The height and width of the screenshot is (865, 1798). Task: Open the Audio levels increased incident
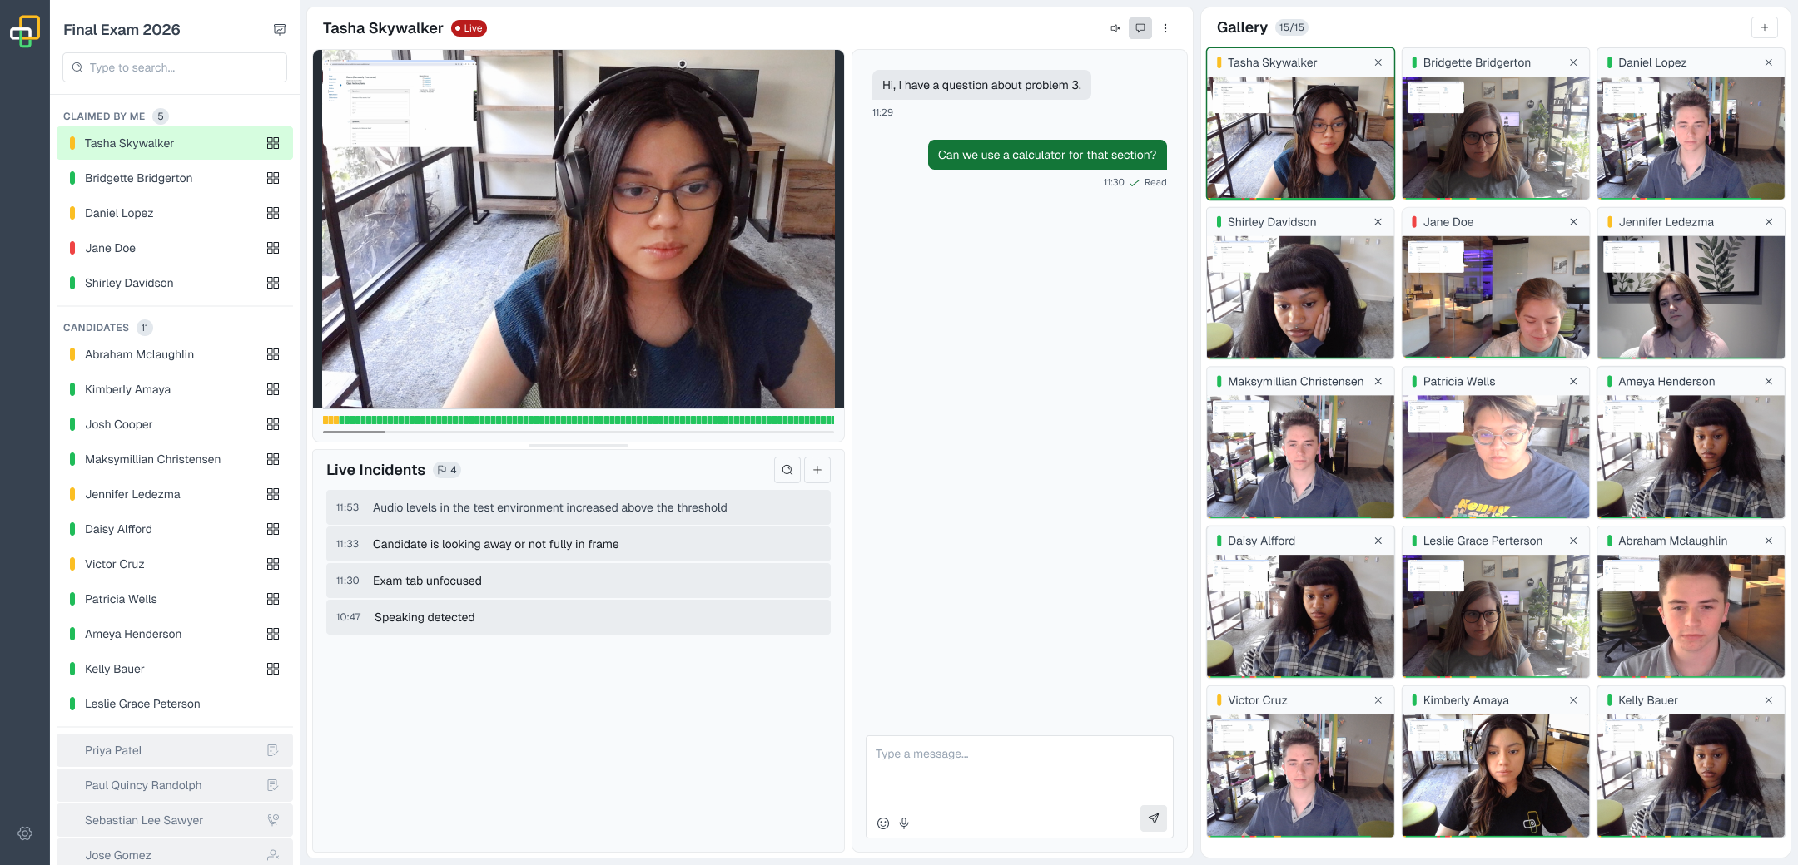(579, 507)
